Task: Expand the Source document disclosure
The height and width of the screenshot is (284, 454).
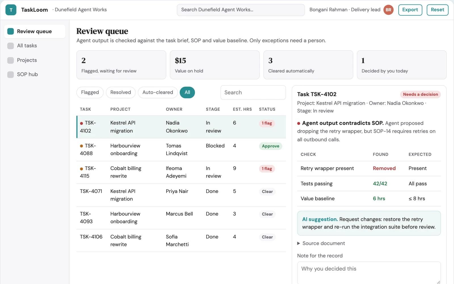Action: 321,243
